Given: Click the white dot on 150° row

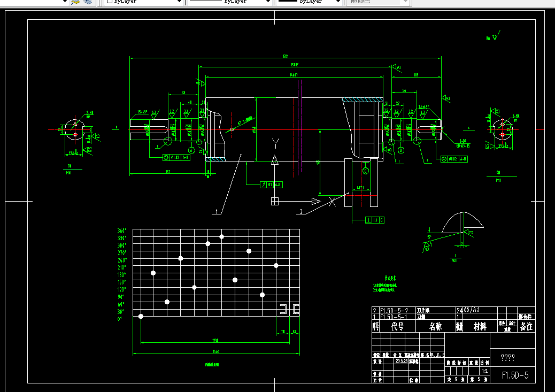Looking at the screenshot, I should [x=235, y=280].
